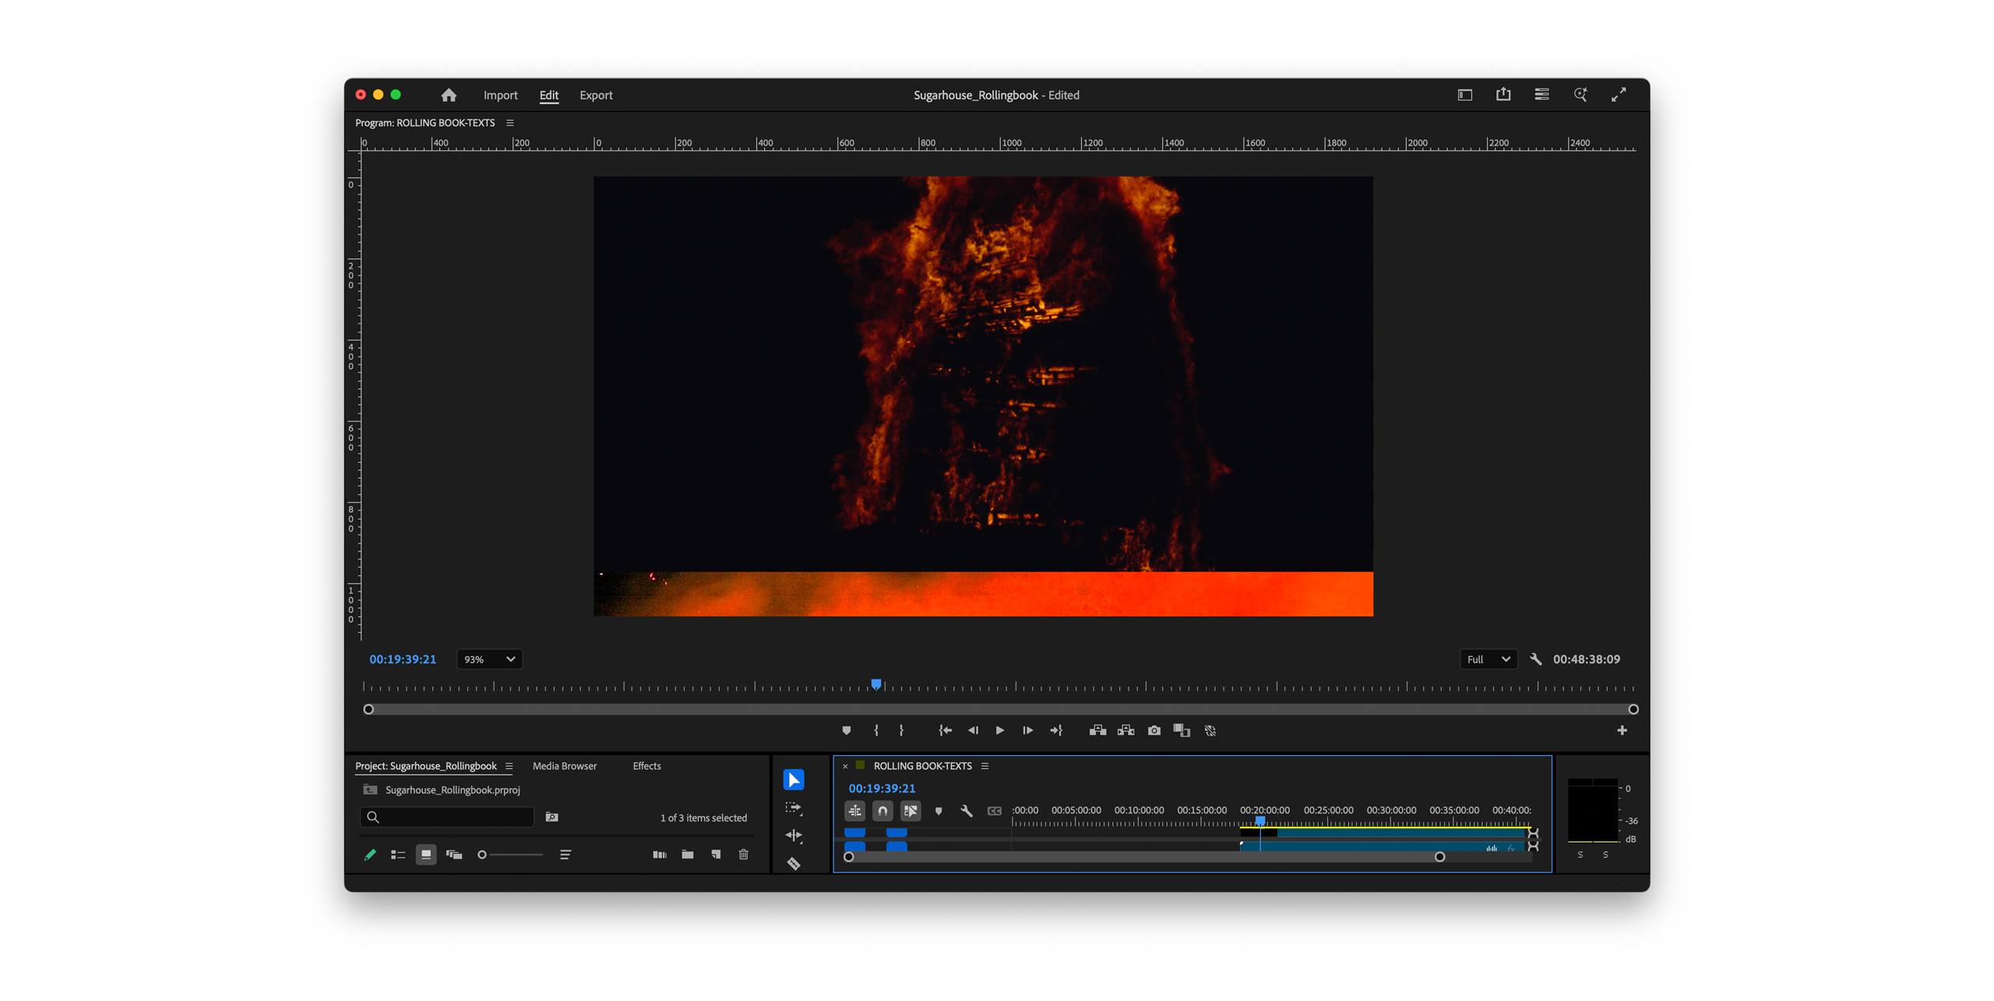The height and width of the screenshot is (1001, 1994).
Task: Select the Razor tool
Action: pyautogui.click(x=793, y=863)
